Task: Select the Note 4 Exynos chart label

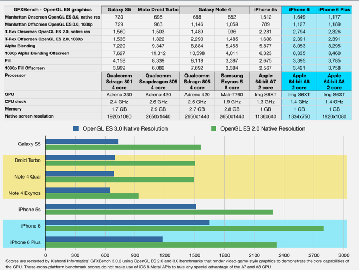Action: point(26,193)
